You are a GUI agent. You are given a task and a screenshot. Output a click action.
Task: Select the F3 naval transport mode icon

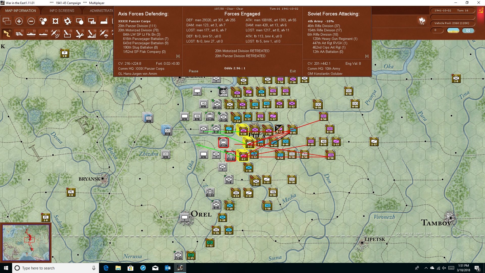(x=31, y=33)
